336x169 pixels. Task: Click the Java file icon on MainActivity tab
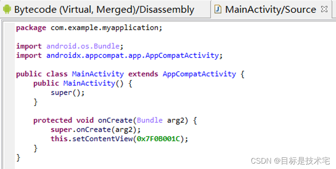tap(218, 9)
